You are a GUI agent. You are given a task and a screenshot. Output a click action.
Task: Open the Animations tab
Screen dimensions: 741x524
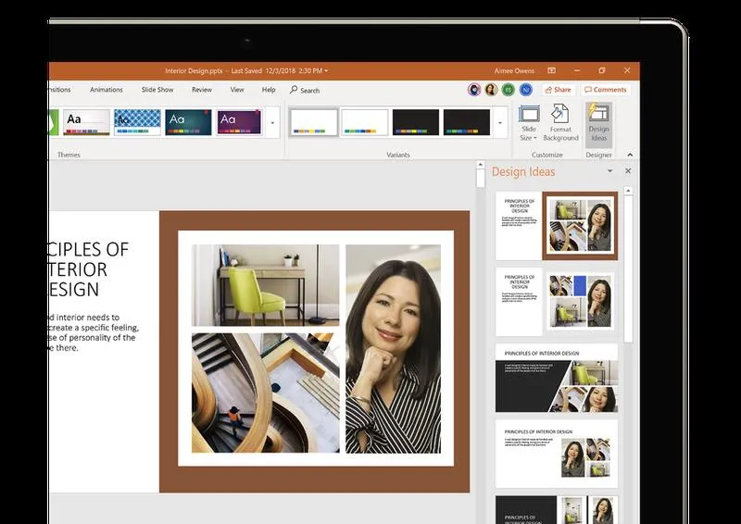[107, 89]
